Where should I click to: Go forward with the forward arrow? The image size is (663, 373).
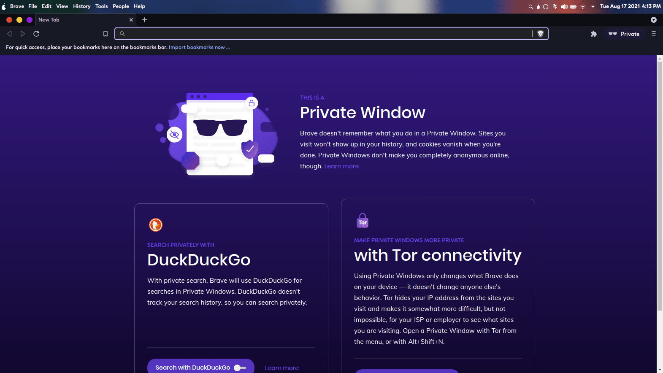point(23,34)
